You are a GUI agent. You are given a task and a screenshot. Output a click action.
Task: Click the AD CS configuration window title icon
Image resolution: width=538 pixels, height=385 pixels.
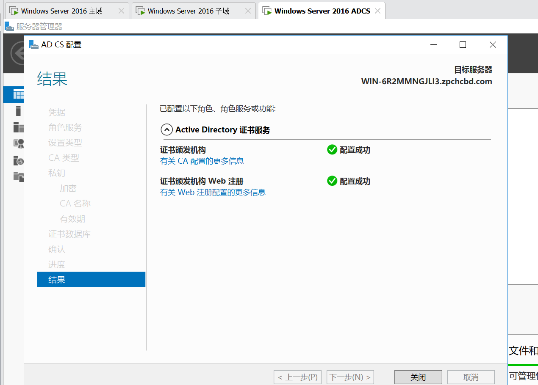coord(34,44)
